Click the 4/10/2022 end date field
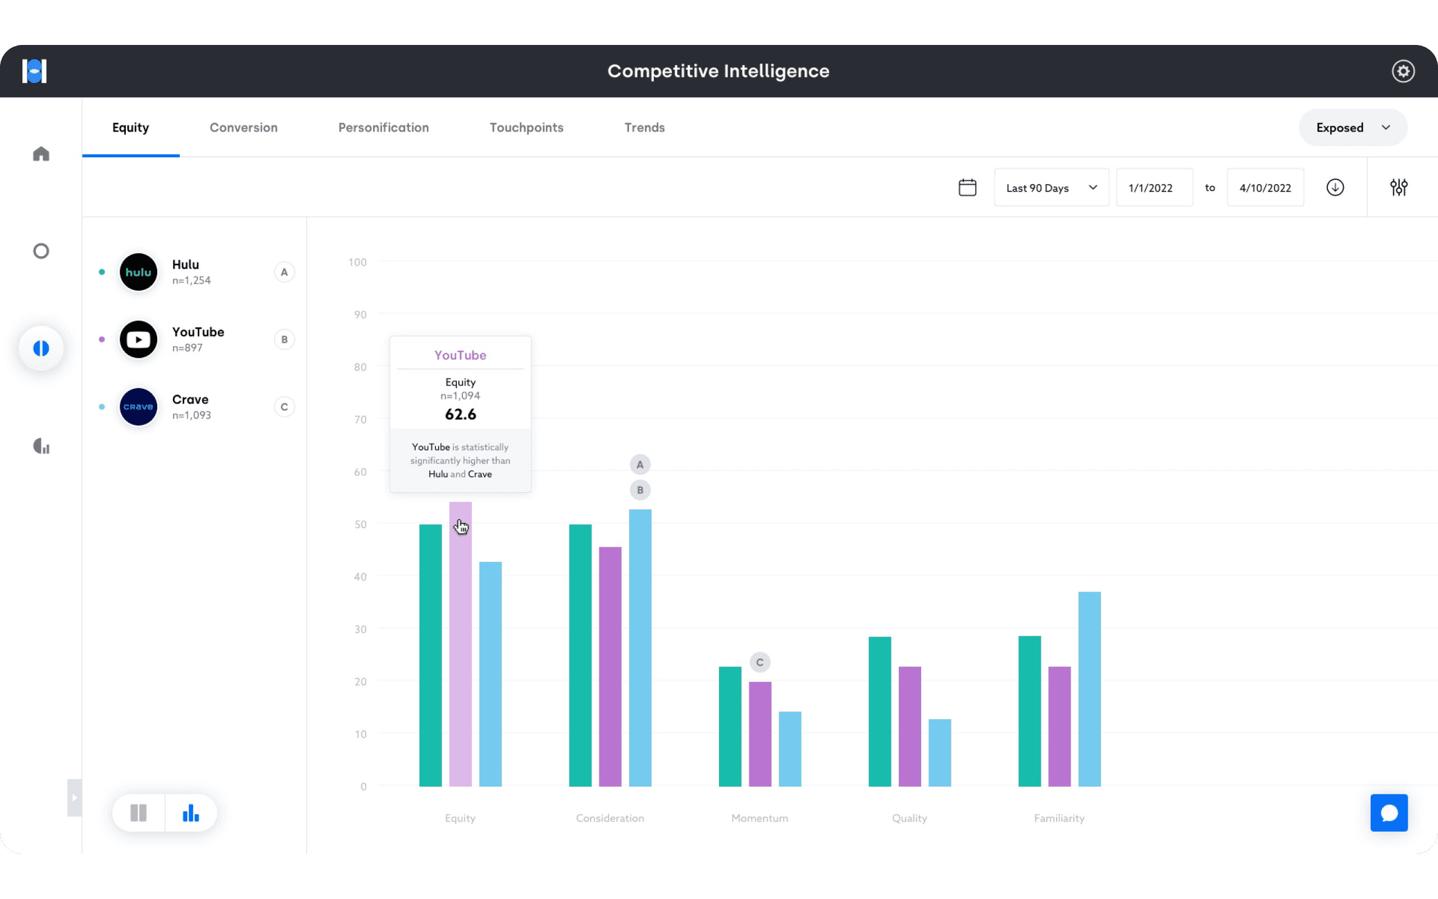The height and width of the screenshot is (899, 1438). 1264,188
